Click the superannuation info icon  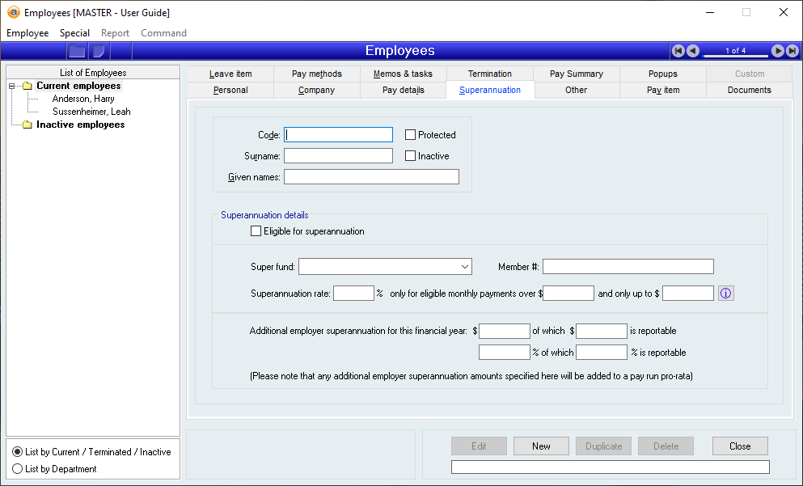pyautogui.click(x=725, y=294)
